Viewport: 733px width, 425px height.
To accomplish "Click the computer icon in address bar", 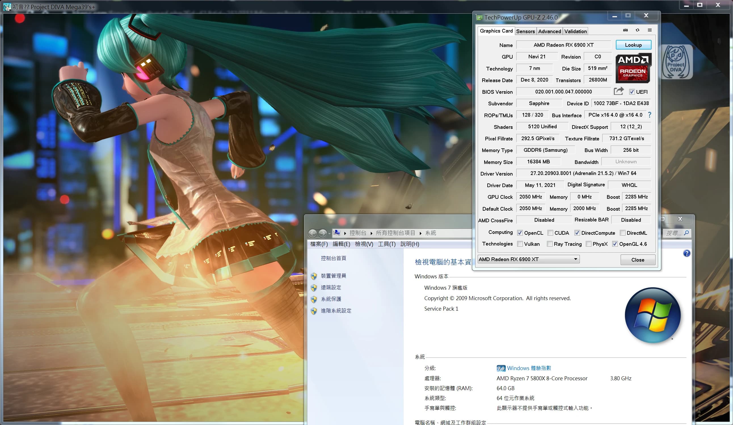I will pyautogui.click(x=337, y=233).
